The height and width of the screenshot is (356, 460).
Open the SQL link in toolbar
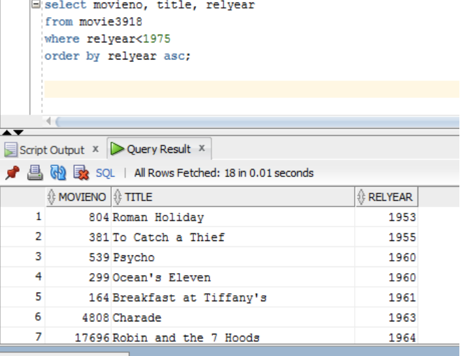tap(105, 173)
